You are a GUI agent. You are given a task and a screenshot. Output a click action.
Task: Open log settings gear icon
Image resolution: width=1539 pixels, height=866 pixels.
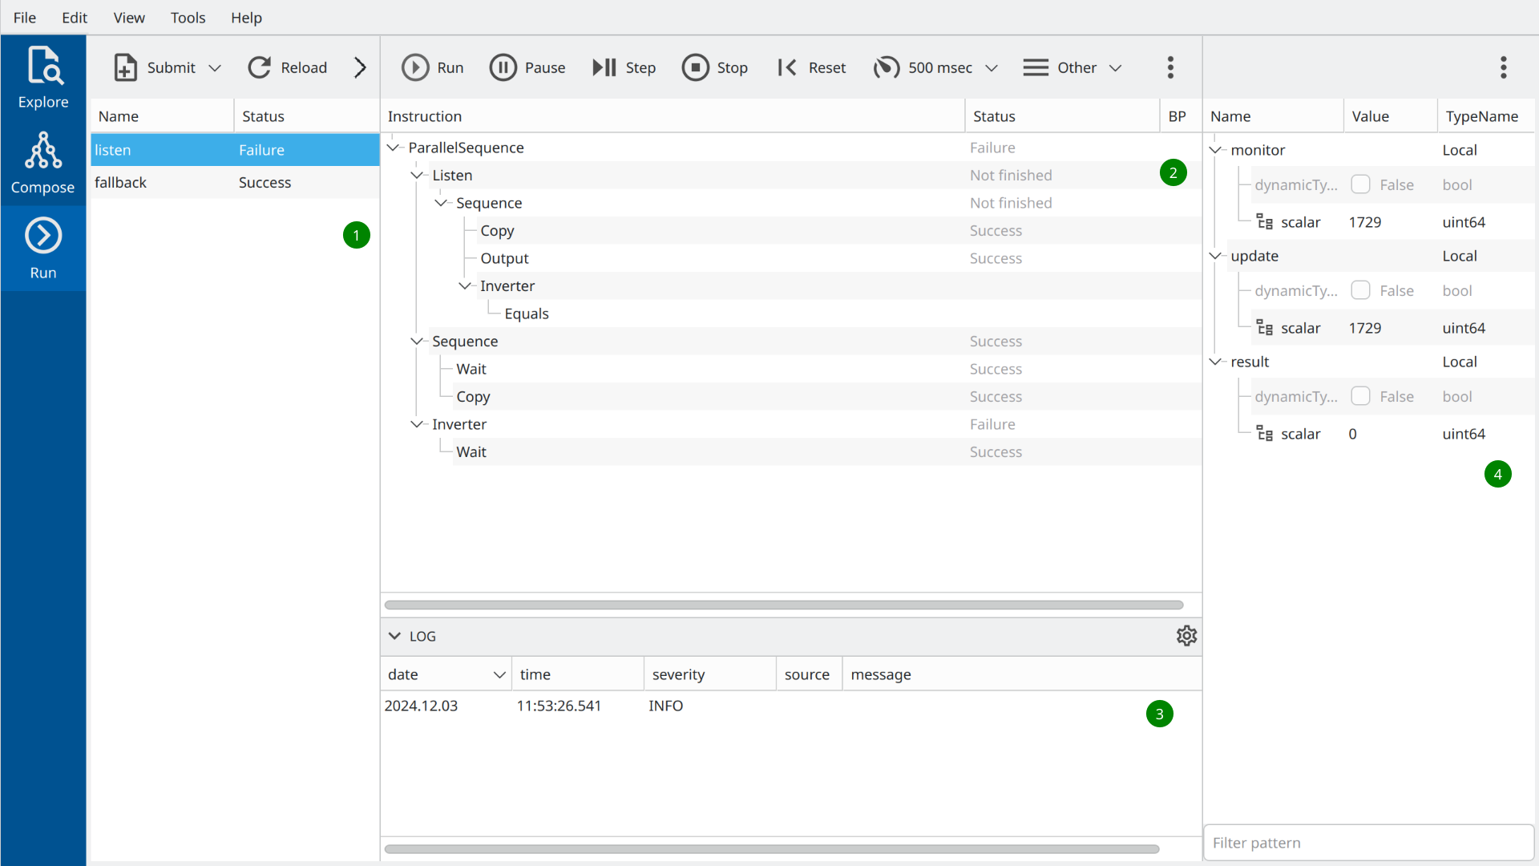(x=1186, y=636)
